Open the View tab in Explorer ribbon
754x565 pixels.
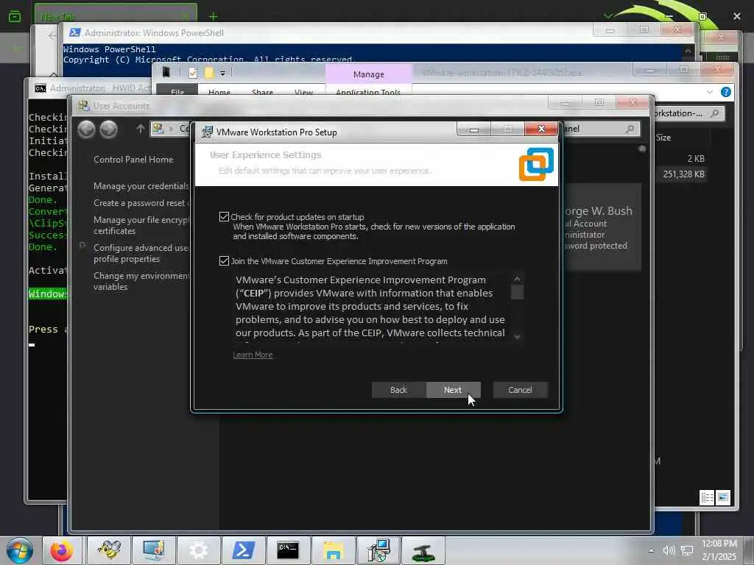click(x=303, y=91)
